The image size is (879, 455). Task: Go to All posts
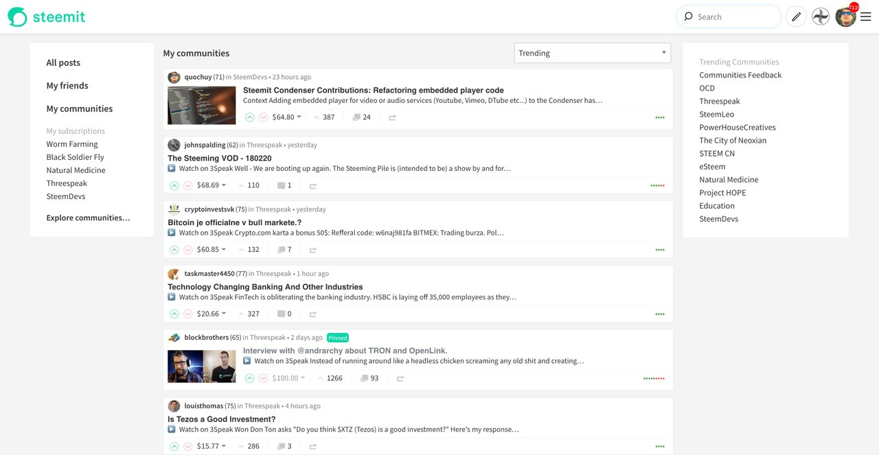[x=63, y=62]
